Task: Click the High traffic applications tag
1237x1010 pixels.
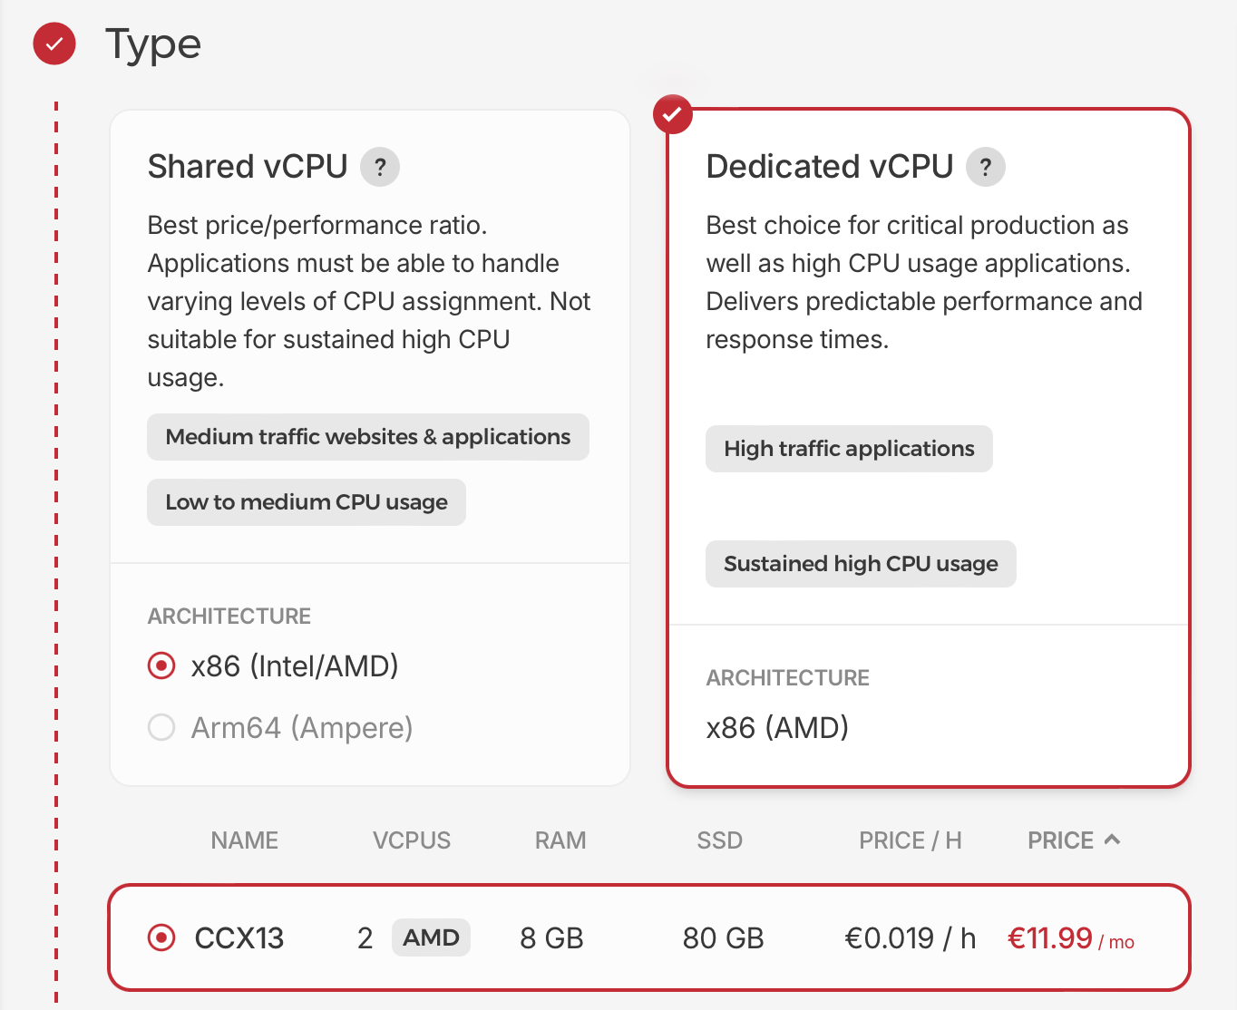Action: pyautogui.click(x=848, y=449)
